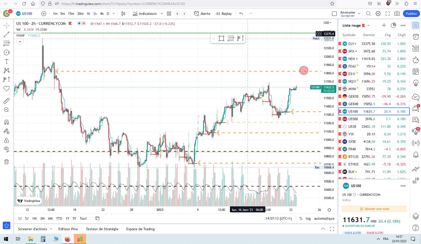The width and height of the screenshot is (421, 244).
Task: Open the candlestick chart type selector
Action: pos(123,14)
